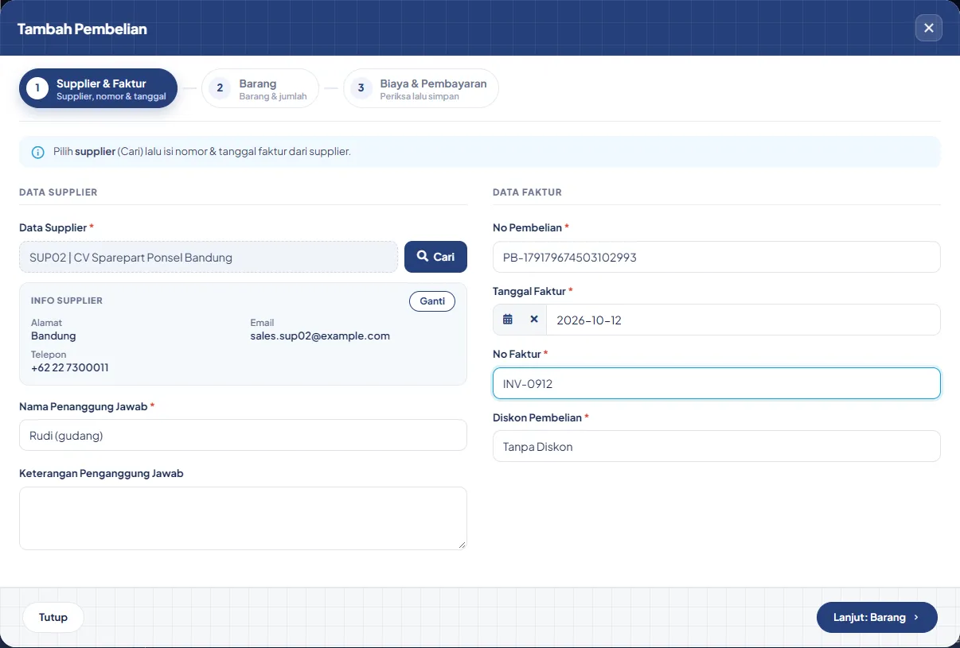This screenshot has height=648, width=960.
Task: Click the magnifier icon on Cari button
Action: pyautogui.click(x=423, y=257)
